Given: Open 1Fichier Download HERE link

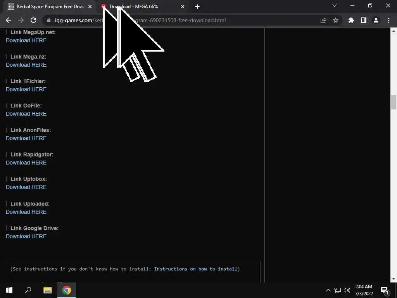Looking at the screenshot, I should (26, 90).
